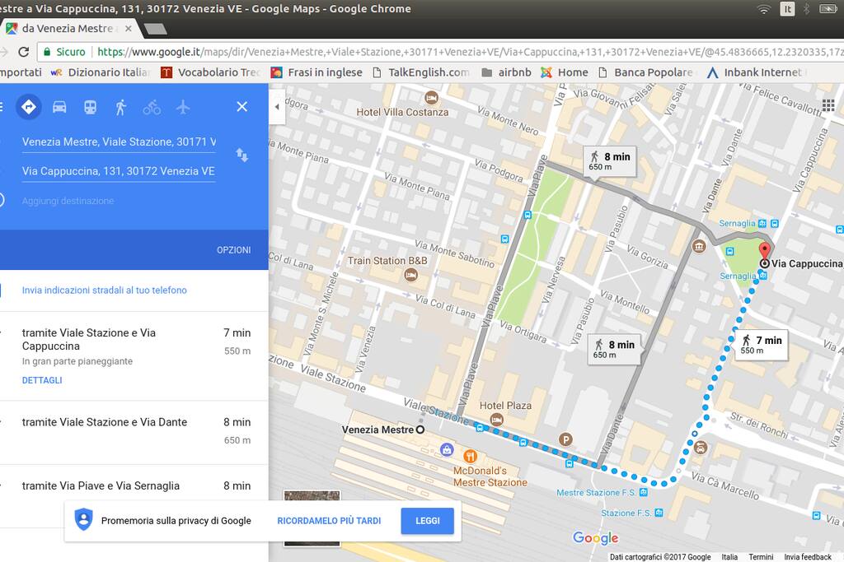Click Train Station B&B lodging marker
This screenshot has height=562, width=844.
tap(410, 275)
